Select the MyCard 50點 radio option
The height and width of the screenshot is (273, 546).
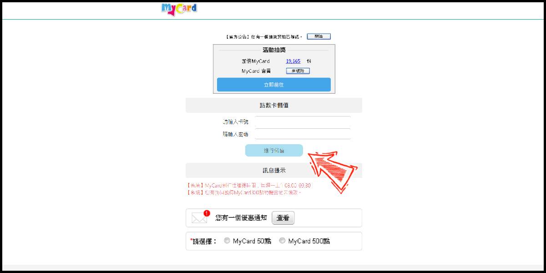pos(227,241)
